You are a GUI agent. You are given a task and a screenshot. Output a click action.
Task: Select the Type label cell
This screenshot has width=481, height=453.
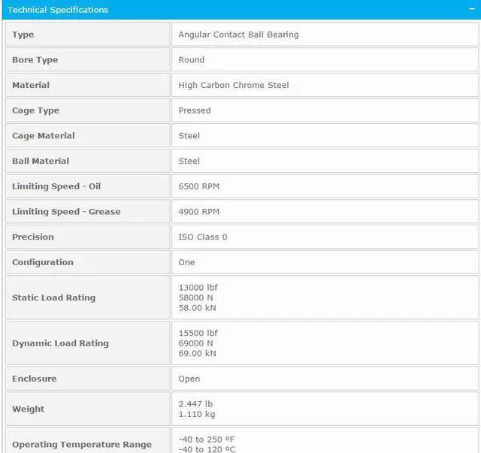click(23, 35)
